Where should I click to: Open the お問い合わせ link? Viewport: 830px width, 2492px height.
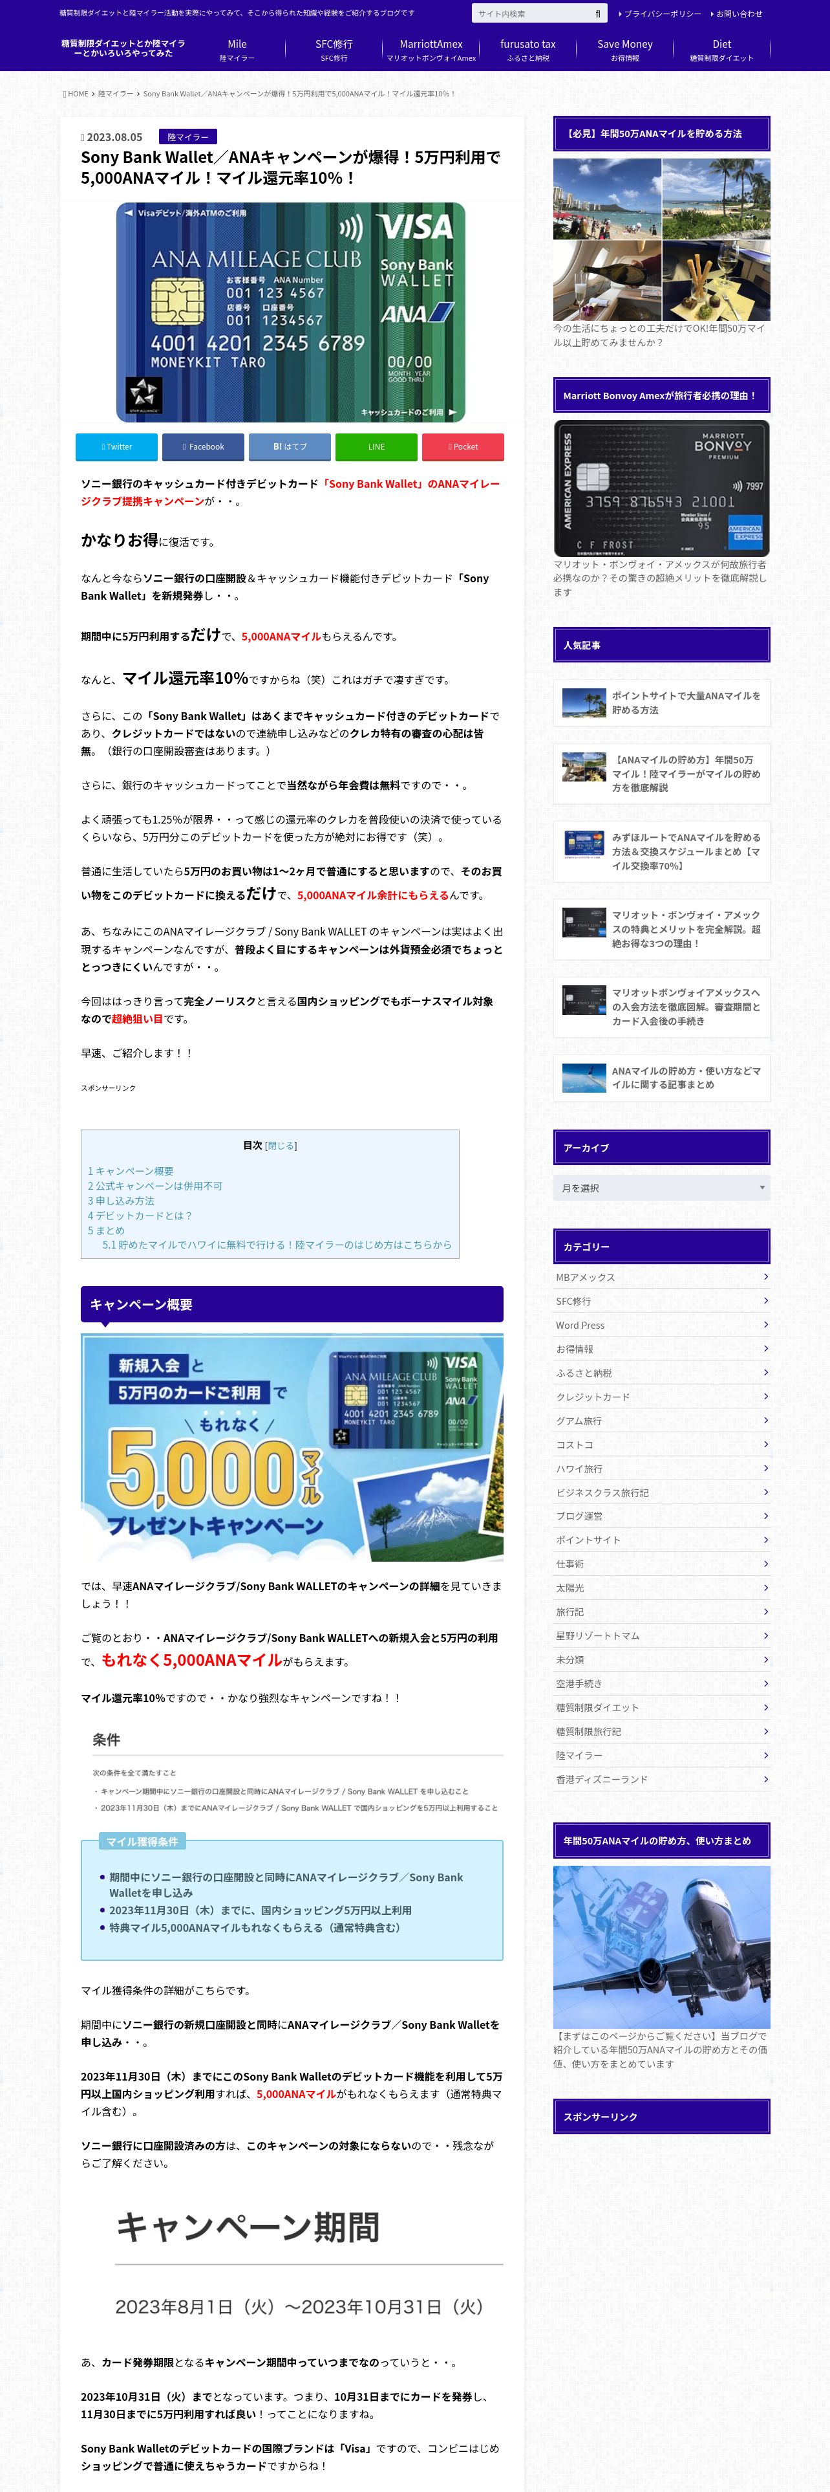click(738, 14)
